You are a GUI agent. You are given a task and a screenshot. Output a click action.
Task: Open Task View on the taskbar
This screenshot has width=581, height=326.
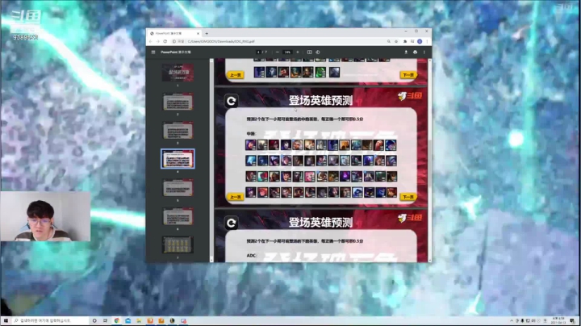105,321
